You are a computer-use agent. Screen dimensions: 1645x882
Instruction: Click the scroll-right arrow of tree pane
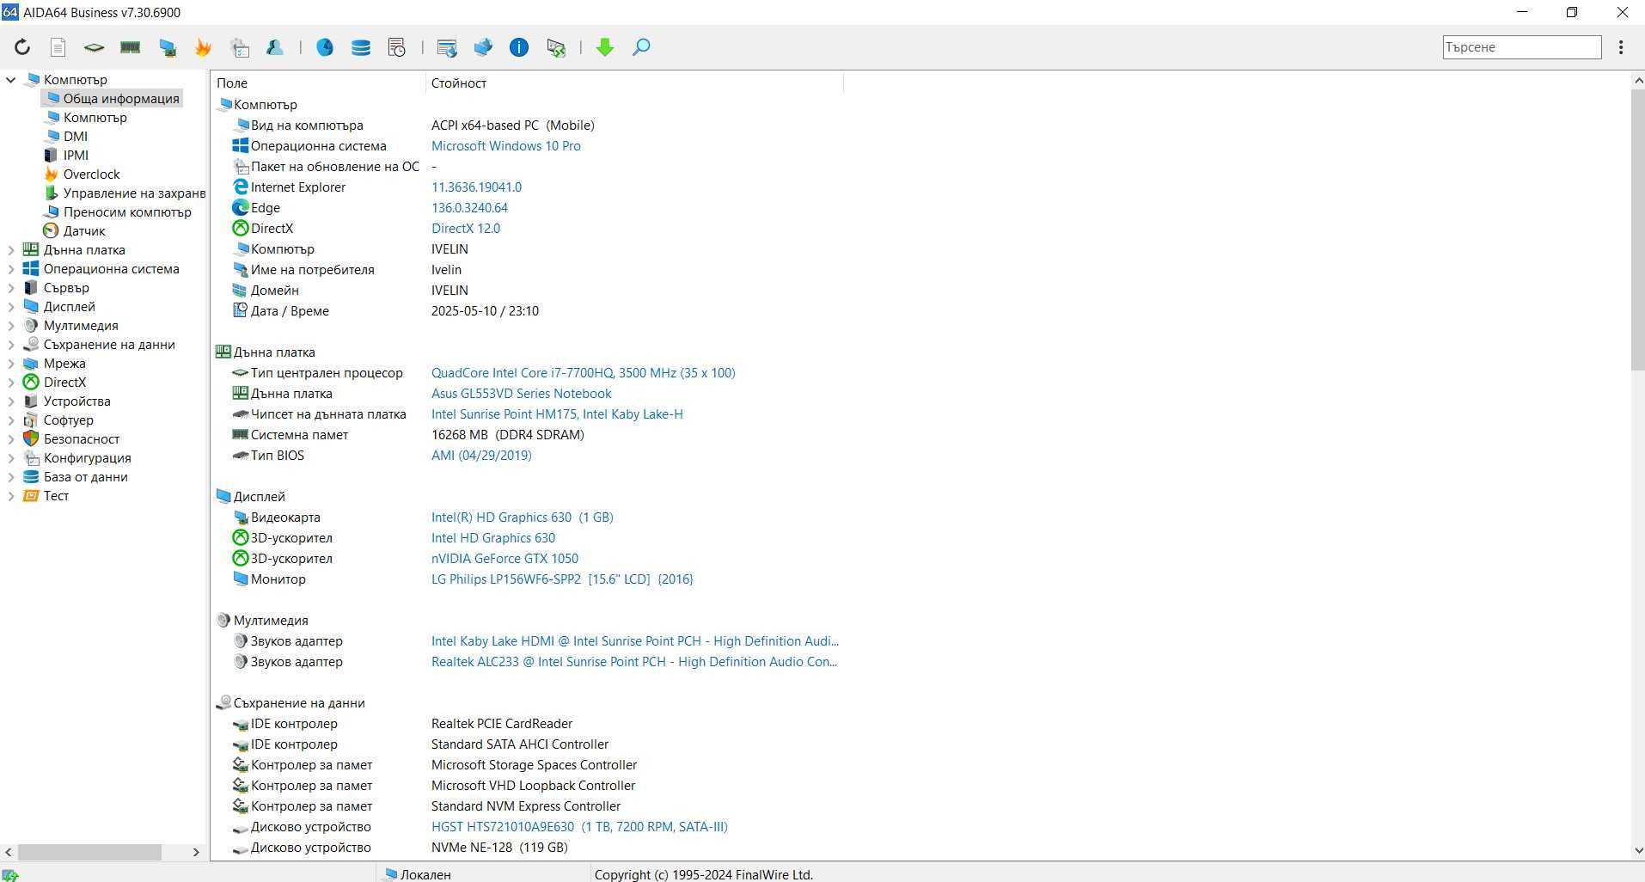tap(196, 852)
